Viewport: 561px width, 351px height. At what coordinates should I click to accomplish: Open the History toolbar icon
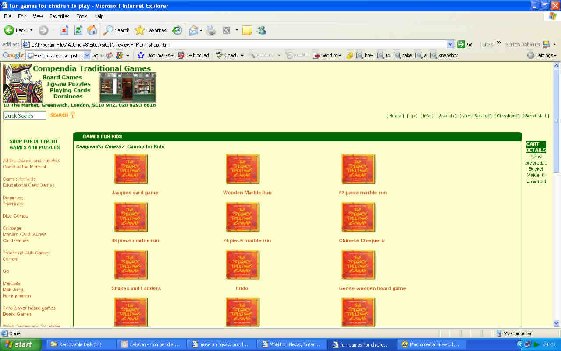pyautogui.click(x=177, y=30)
